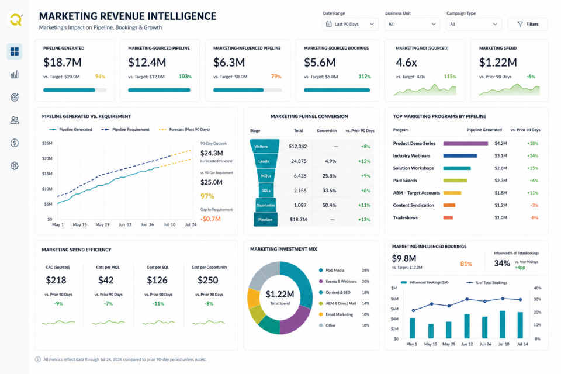Click the Cost per MQL $42 value

coord(106,280)
